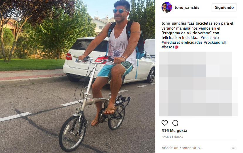The width and height of the screenshot is (243, 153).
Task: Click the lips emoji in caption
Action: (x=176, y=47)
